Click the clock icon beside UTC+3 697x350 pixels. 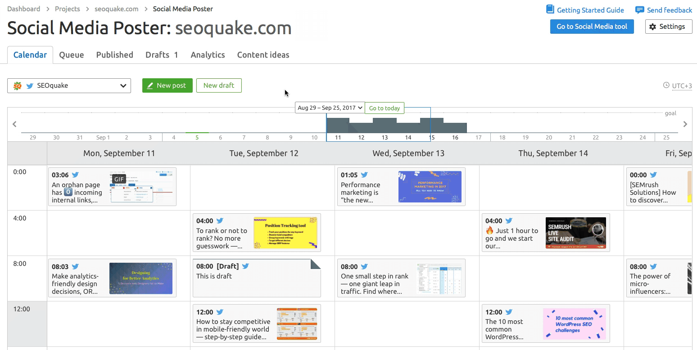click(666, 85)
